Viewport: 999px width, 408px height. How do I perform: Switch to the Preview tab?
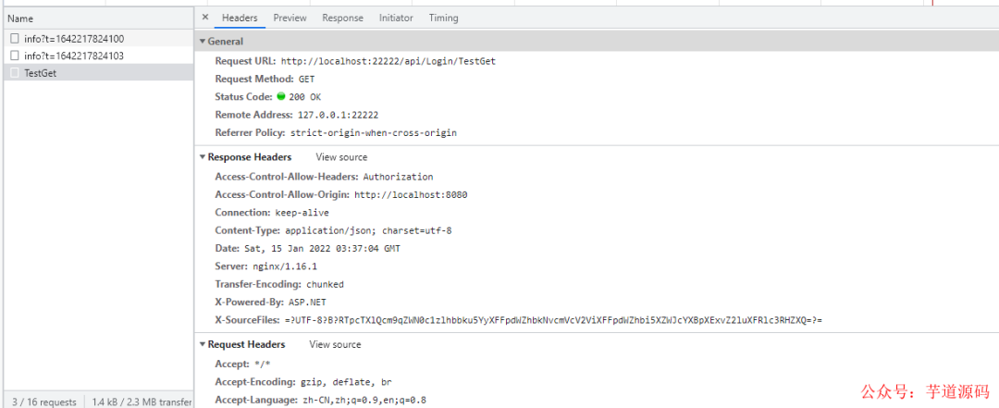pyautogui.click(x=290, y=18)
